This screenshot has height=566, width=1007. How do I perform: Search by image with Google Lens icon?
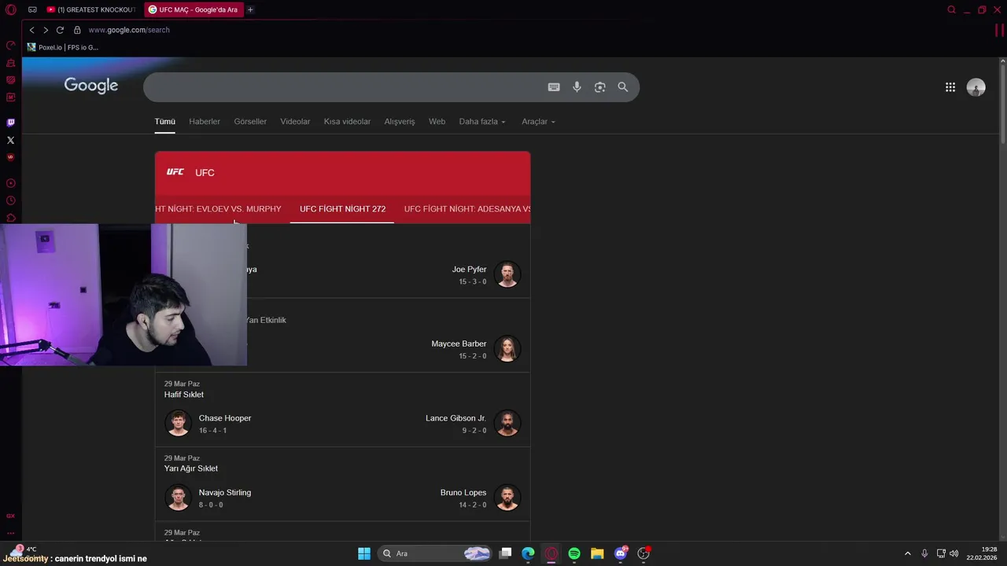coord(599,87)
